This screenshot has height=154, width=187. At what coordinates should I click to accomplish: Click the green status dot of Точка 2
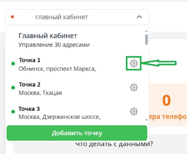pos(13,87)
